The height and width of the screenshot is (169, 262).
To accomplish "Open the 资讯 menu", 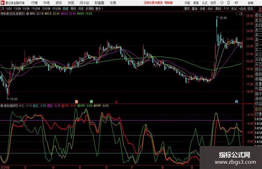I will 59,3.
